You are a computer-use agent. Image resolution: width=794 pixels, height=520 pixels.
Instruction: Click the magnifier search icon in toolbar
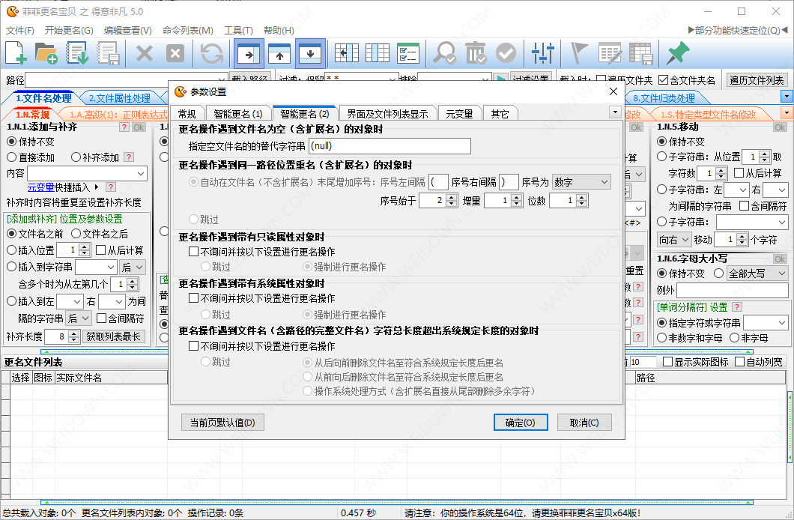tap(445, 53)
